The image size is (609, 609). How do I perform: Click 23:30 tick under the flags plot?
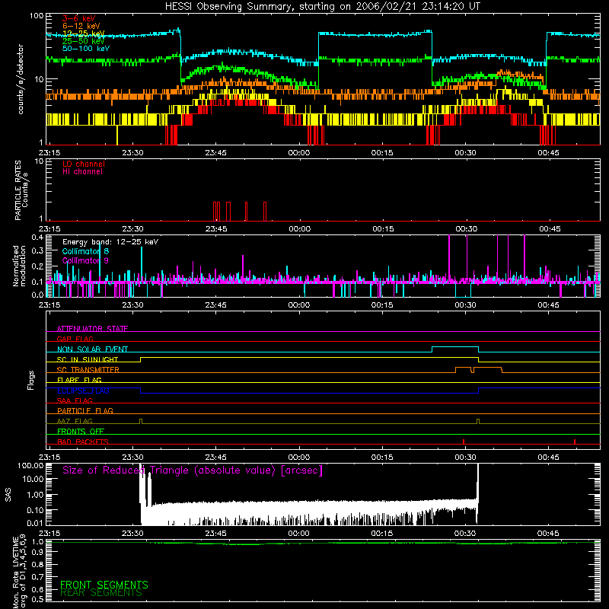tap(132, 458)
